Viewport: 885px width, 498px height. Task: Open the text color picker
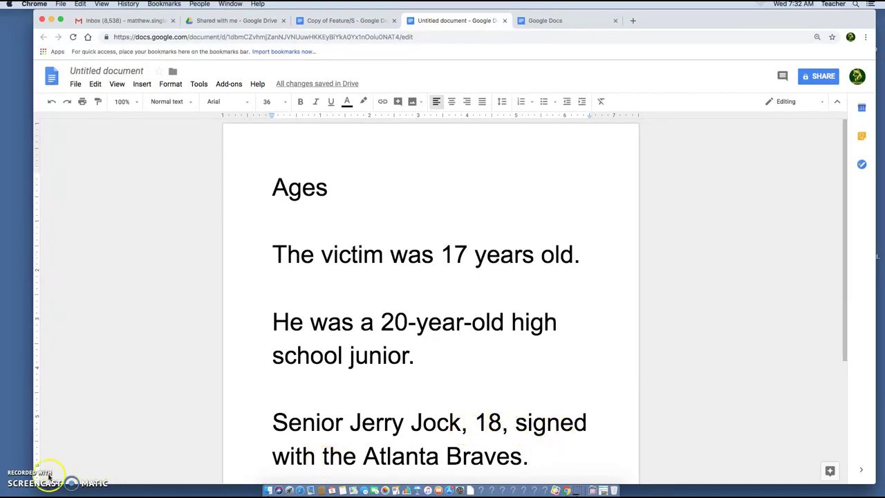coord(347,102)
